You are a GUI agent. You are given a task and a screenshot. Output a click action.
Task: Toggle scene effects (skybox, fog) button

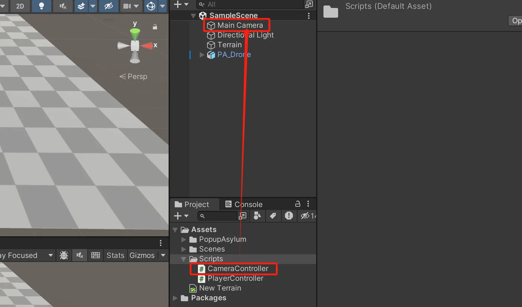pos(81,6)
